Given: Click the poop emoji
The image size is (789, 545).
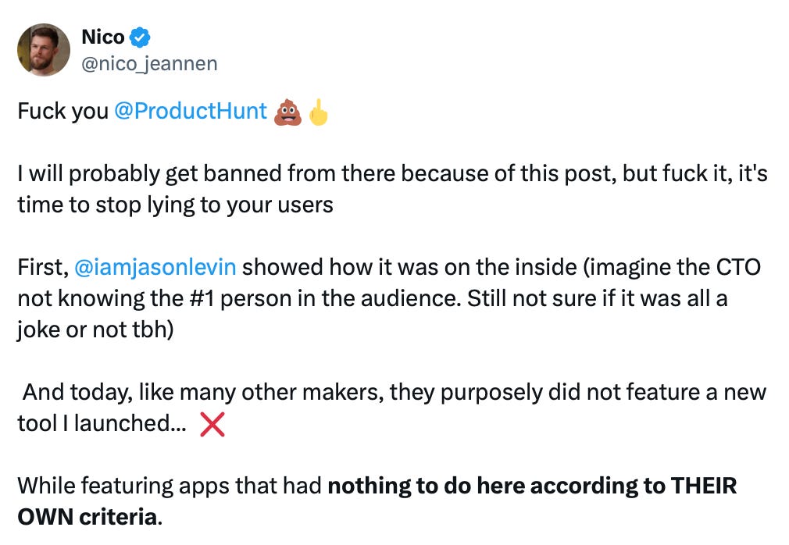Looking at the screenshot, I should coord(287,111).
